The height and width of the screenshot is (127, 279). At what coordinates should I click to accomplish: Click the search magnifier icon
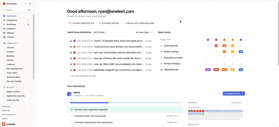(5, 10)
